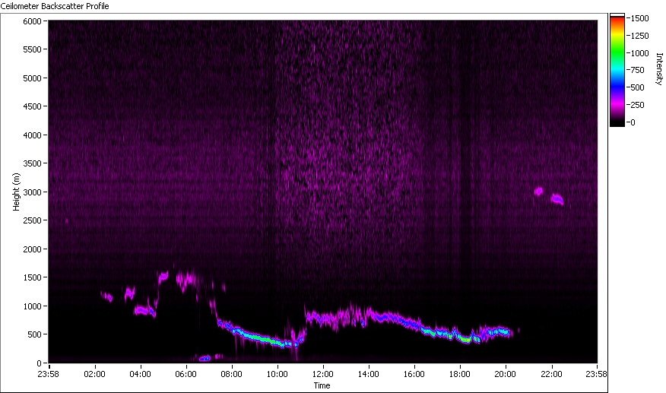The width and height of the screenshot is (666, 393).
Task: Select the 4000 height axis label
Action: pyautogui.click(x=32, y=135)
